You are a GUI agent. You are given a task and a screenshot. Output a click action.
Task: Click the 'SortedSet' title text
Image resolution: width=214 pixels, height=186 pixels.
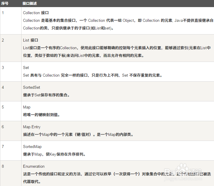point(32,87)
